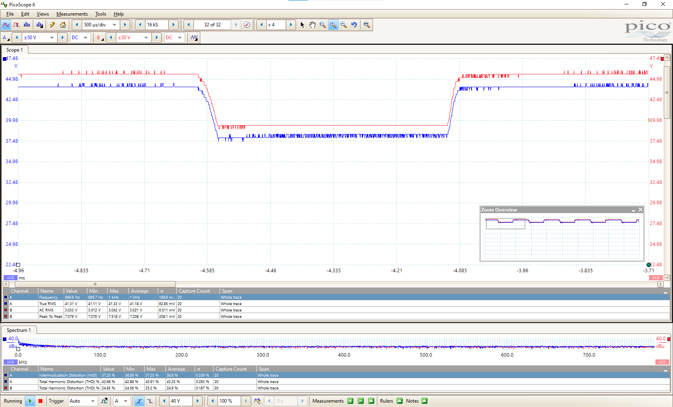The width and height of the screenshot is (673, 407).
Task: Show the Rulers legend icon
Action: [x=399, y=401]
